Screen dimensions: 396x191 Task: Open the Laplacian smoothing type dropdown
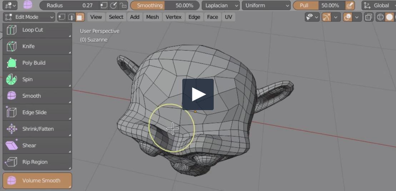pos(221,5)
